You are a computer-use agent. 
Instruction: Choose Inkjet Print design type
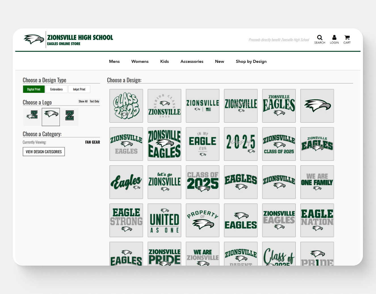79,89
